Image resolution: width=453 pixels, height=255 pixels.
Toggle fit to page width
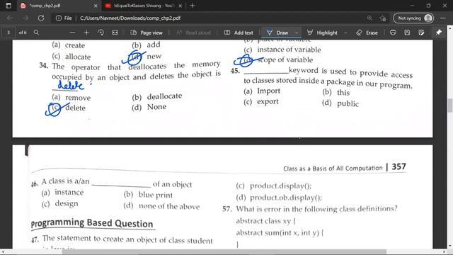[115, 33]
